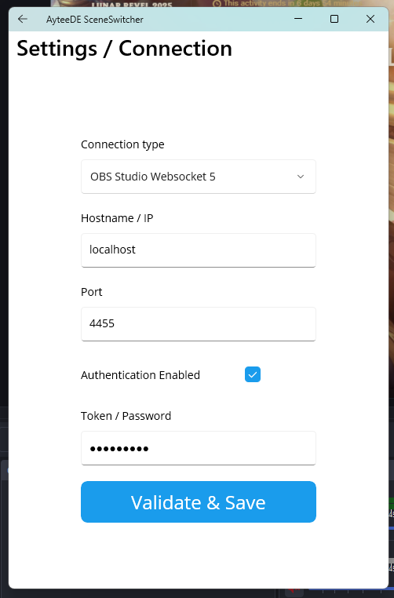
Task: Click the Port label
Action: tap(92, 292)
